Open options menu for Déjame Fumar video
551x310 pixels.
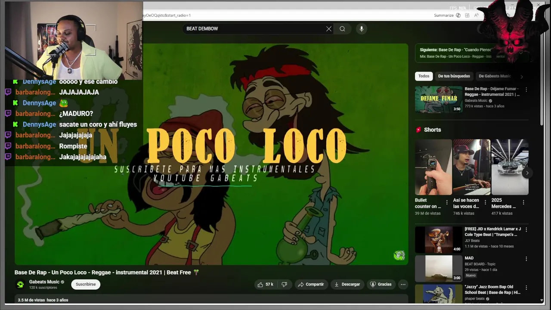tap(526, 90)
